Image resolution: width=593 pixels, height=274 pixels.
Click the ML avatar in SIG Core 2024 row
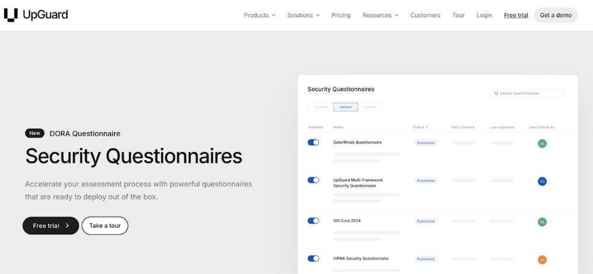pos(542,222)
